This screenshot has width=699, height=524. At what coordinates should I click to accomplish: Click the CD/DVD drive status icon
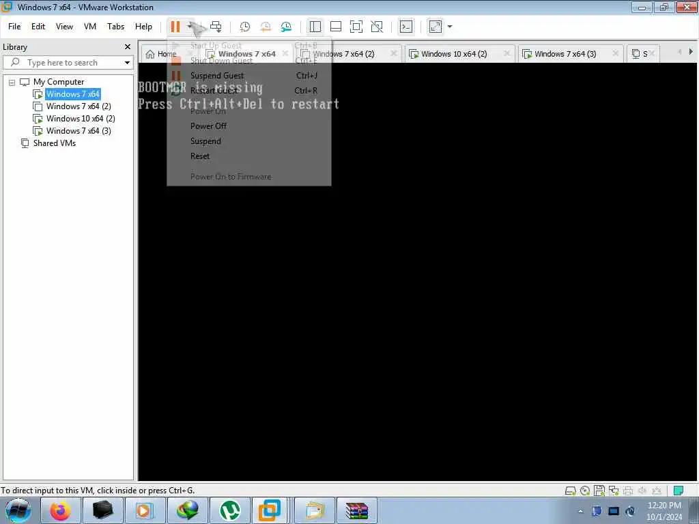(585, 491)
